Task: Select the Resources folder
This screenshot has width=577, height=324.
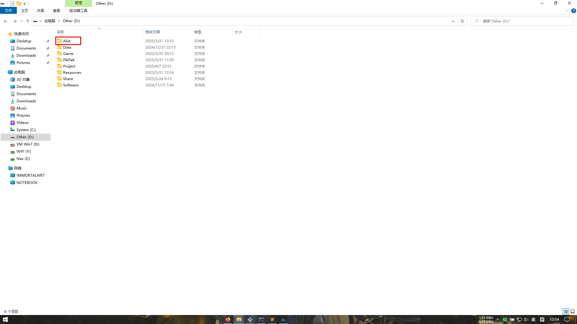Action: [72, 73]
